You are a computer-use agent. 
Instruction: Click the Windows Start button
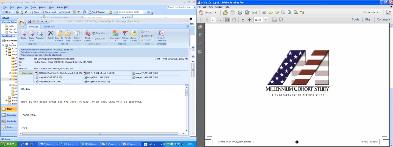pos(9,144)
